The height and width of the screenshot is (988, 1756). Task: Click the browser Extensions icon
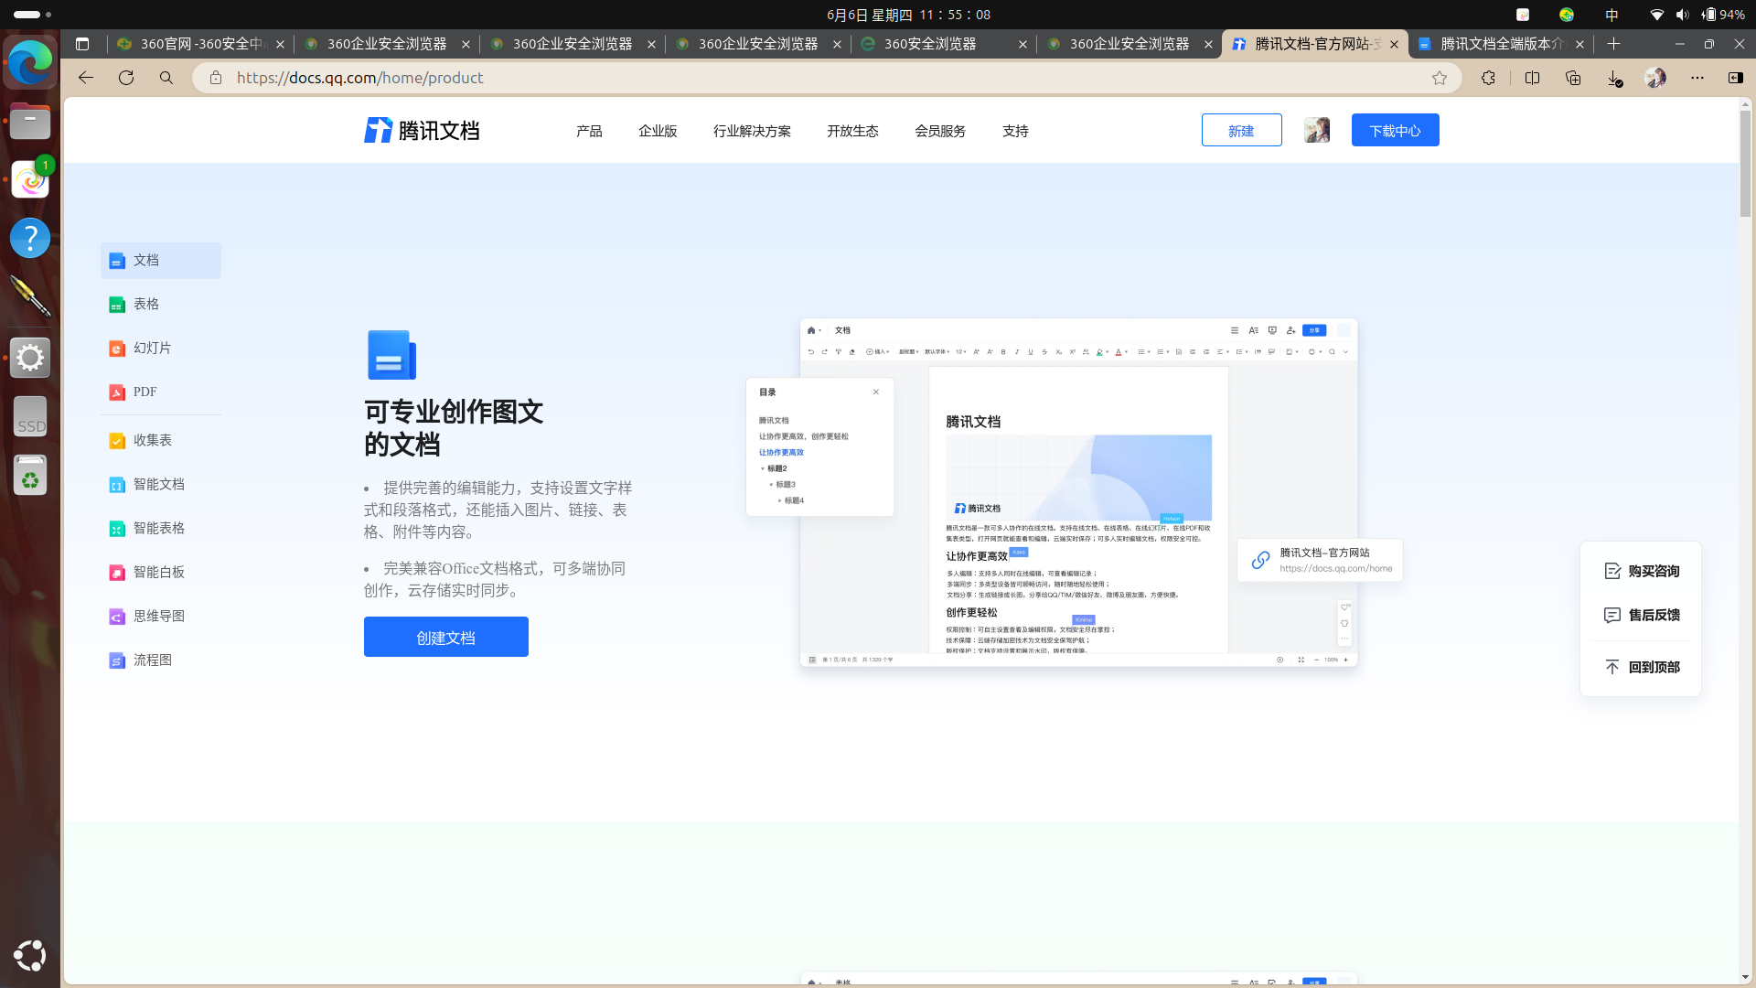pyautogui.click(x=1488, y=78)
